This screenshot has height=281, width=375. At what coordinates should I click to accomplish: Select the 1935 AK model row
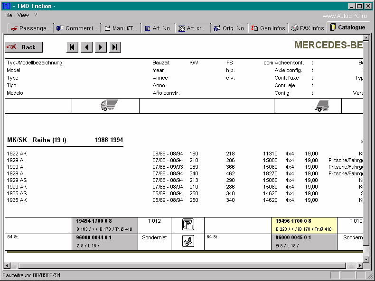pyautogui.click(x=184, y=200)
